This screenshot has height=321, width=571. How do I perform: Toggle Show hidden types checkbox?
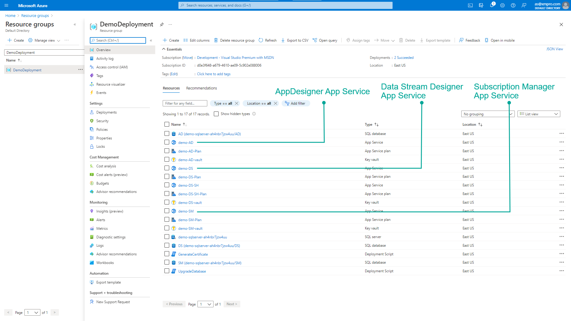(216, 114)
